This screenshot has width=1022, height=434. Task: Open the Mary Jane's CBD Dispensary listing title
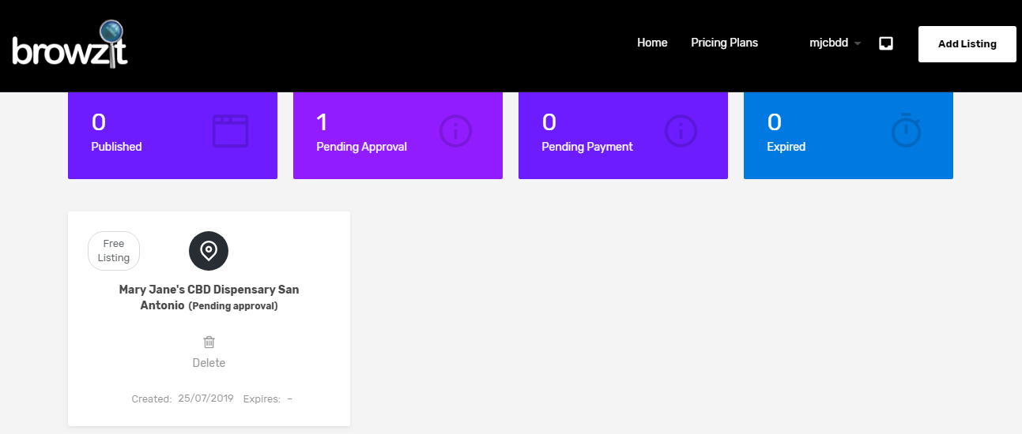click(x=209, y=297)
